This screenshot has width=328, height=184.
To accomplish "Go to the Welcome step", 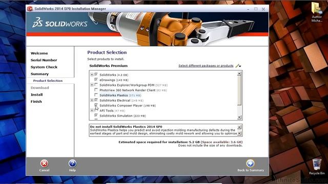I will click(x=39, y=53).
